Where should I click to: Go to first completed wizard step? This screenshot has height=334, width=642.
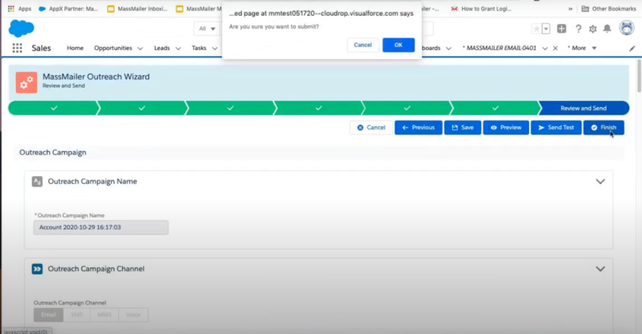54,108
